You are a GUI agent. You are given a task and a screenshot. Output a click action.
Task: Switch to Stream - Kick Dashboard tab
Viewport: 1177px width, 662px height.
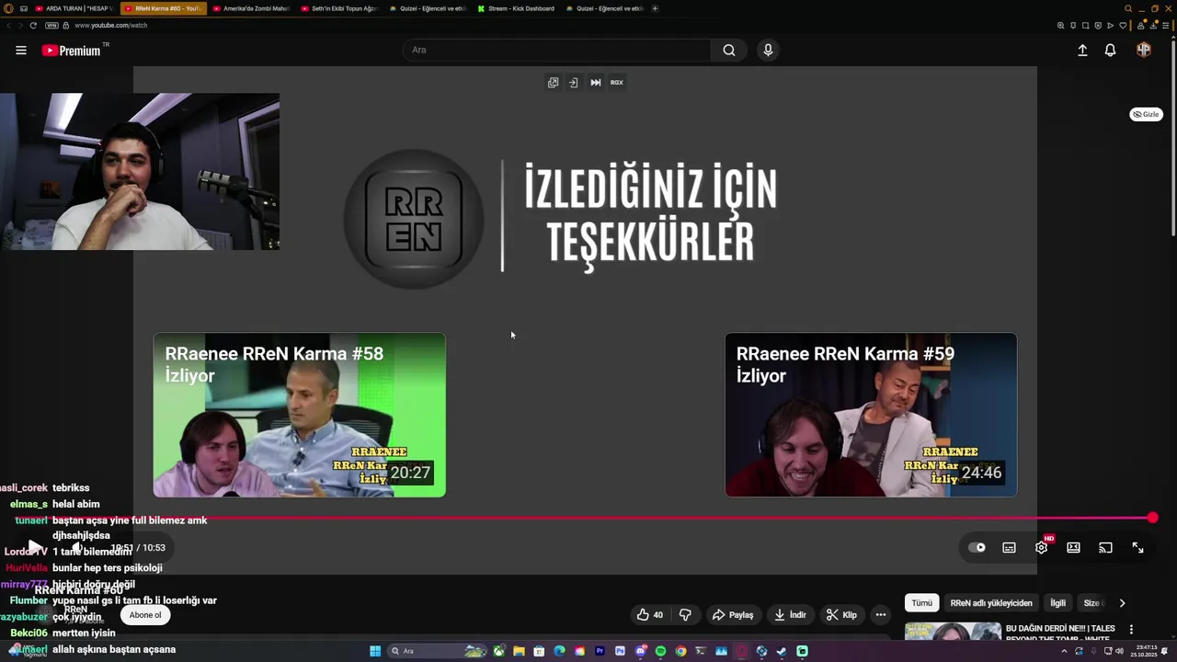516,8
